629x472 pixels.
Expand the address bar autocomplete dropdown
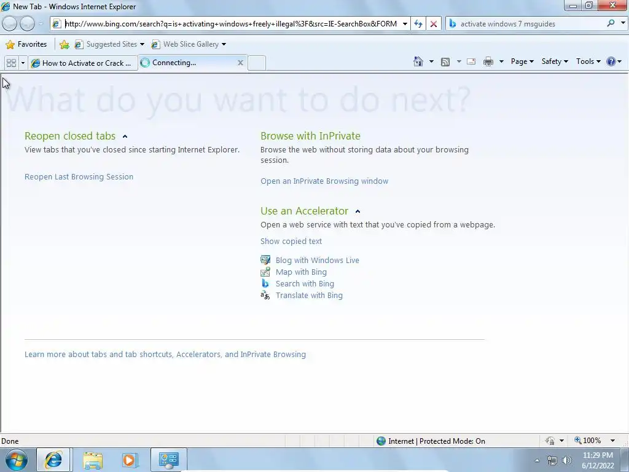(x=405, y=24)
